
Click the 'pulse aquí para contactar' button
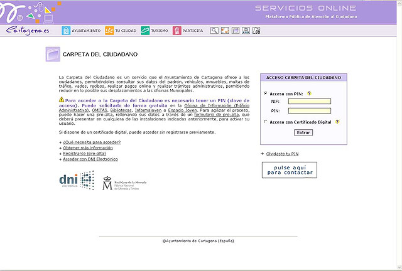point(290,169)
